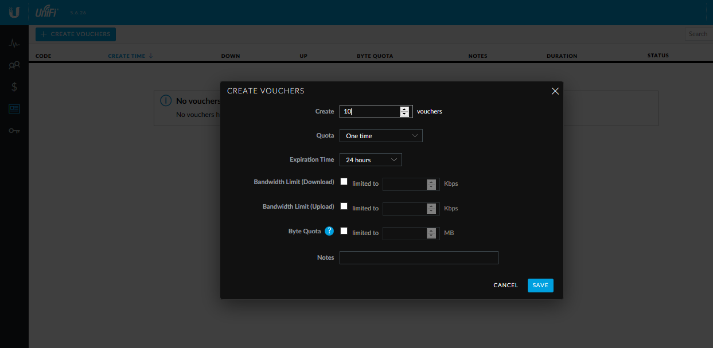This screenshot has height=348, width=713.
Task: Click the Ubiquiti U logo icon
Action: (x=14, y=12)
